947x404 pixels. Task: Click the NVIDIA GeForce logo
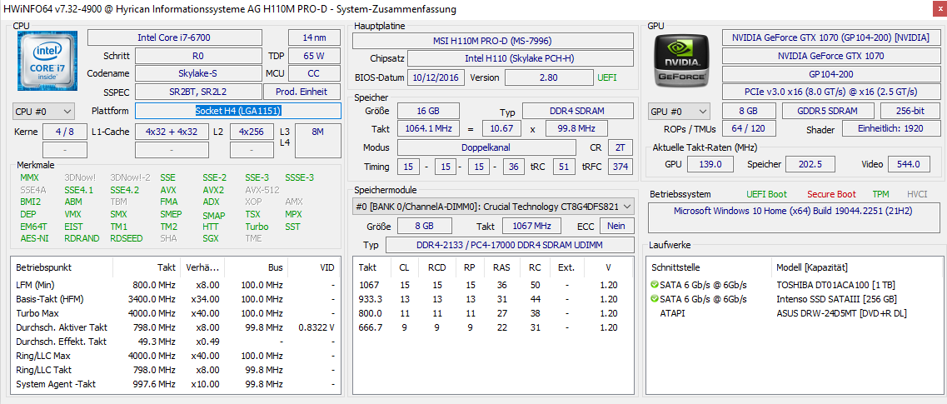[x=682, y=59]
